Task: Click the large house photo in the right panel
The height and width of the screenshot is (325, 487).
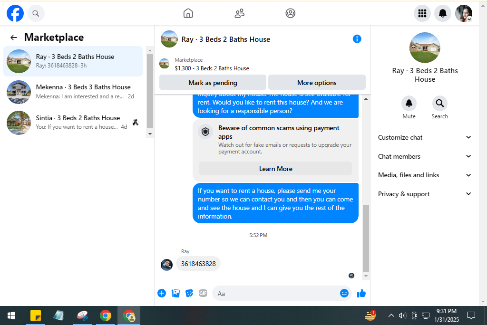Action: 425,48
